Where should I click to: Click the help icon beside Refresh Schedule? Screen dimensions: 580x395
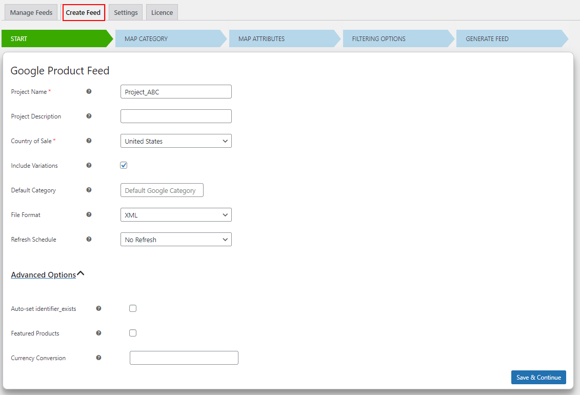click(x=89, y=239)
